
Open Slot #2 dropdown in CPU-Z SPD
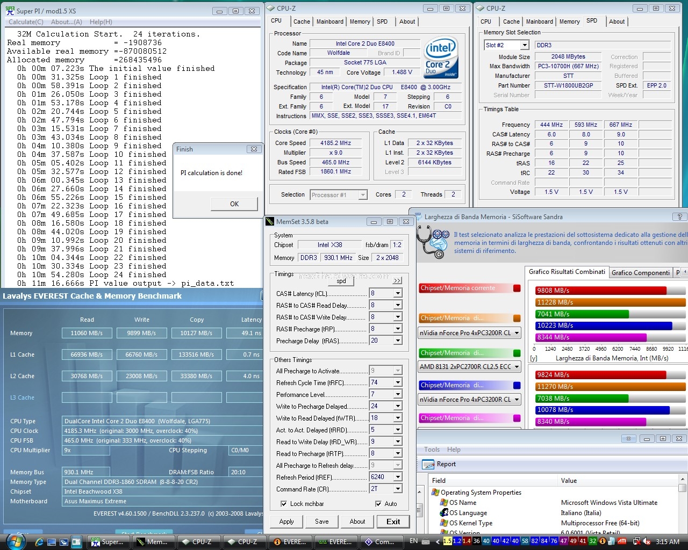pos(524,45)
